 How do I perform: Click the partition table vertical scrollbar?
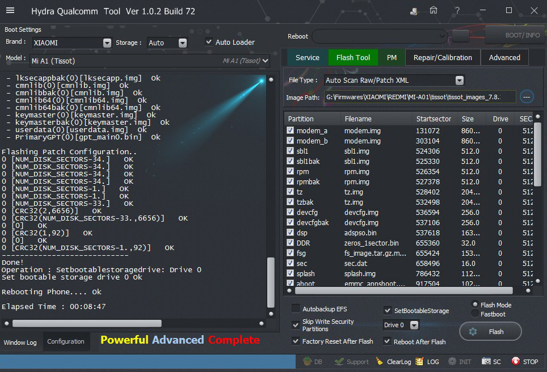(x=537, y=154)
